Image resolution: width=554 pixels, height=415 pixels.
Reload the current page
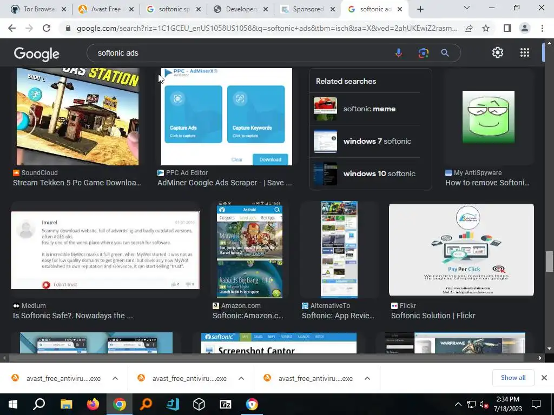click(47, 28)
